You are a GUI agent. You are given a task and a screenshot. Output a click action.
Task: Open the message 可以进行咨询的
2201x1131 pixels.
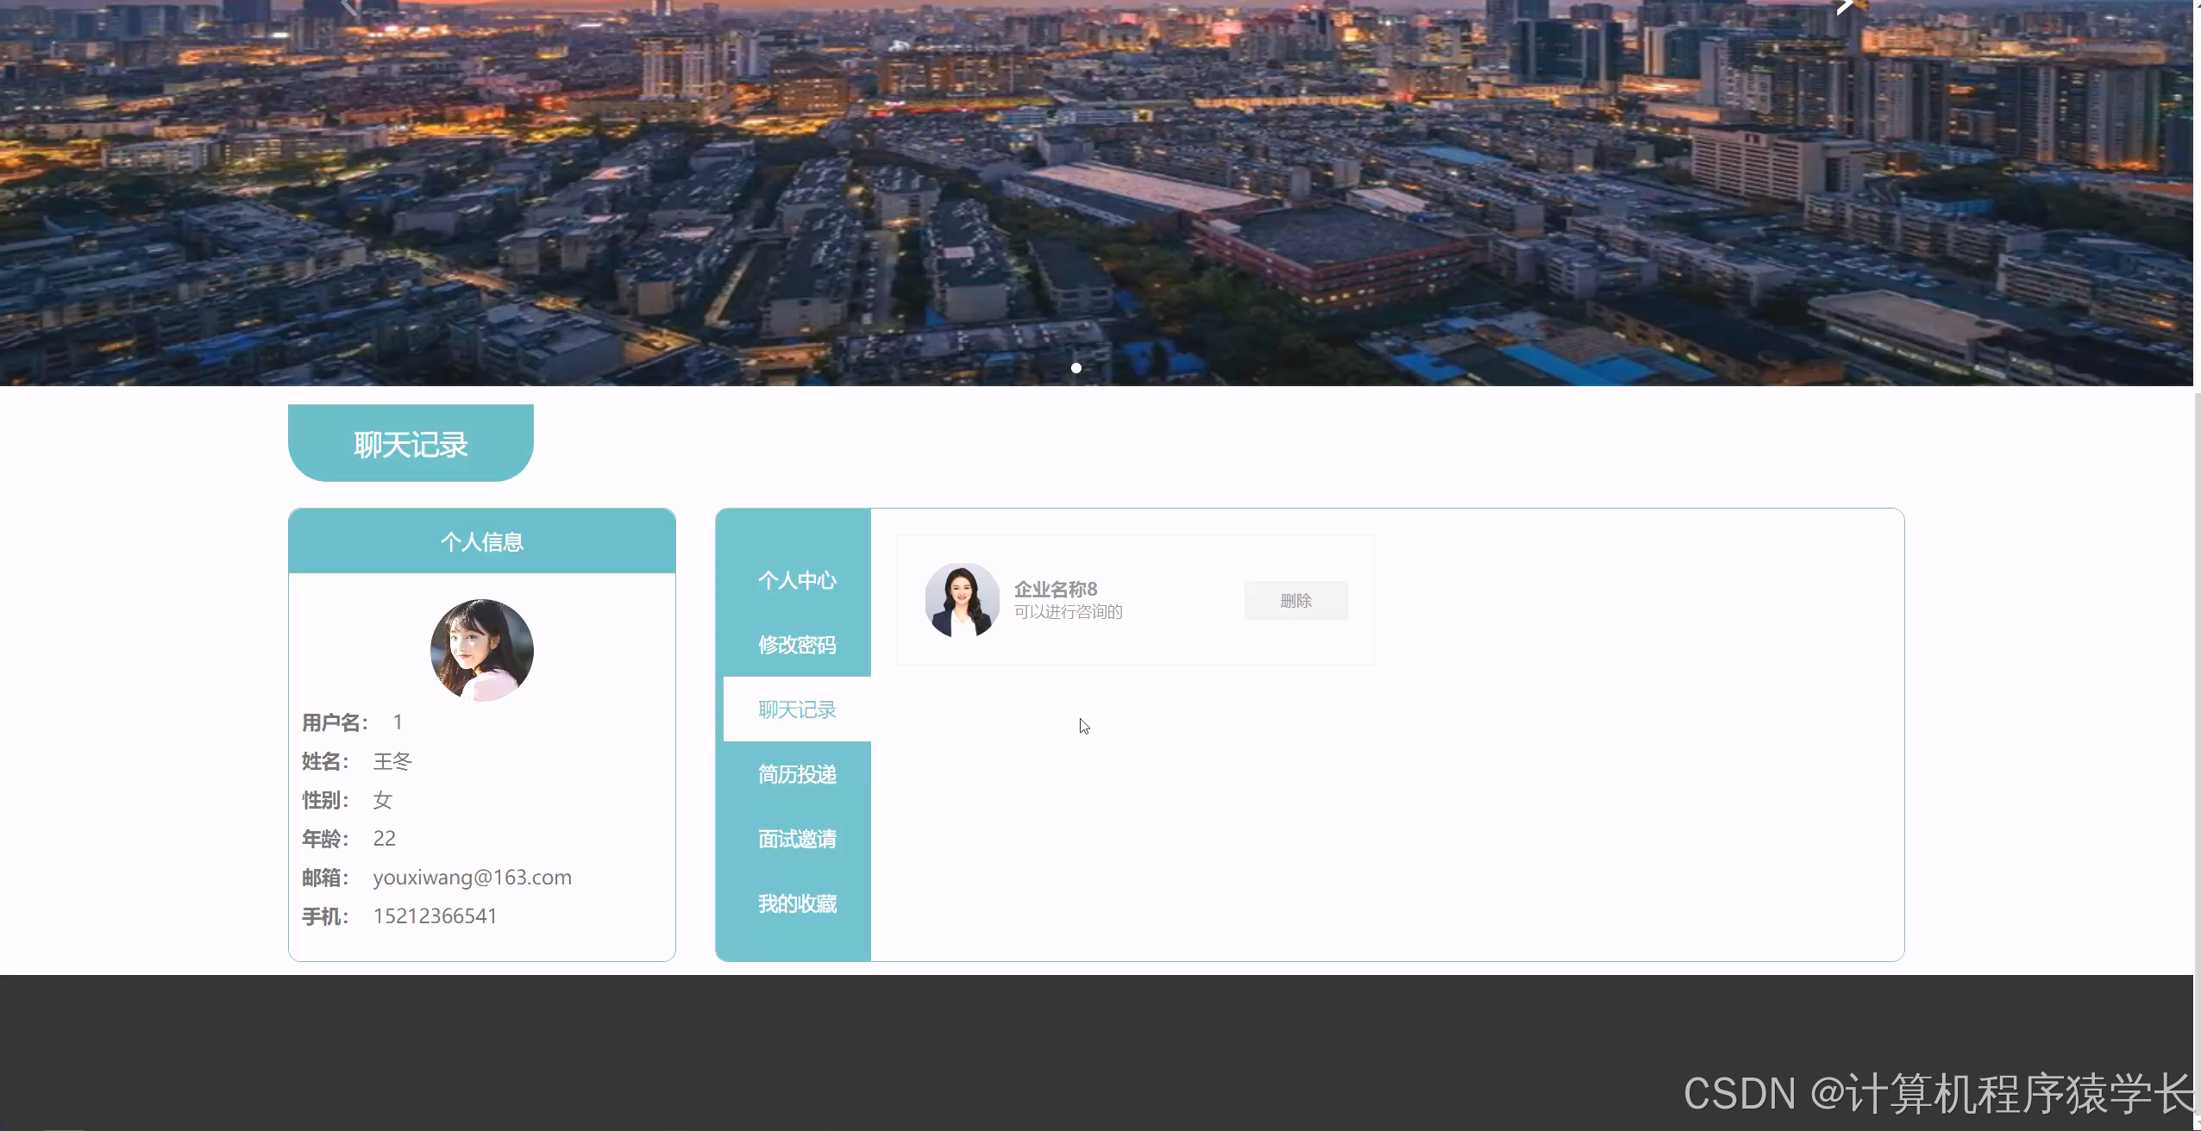click(1068, 612)
